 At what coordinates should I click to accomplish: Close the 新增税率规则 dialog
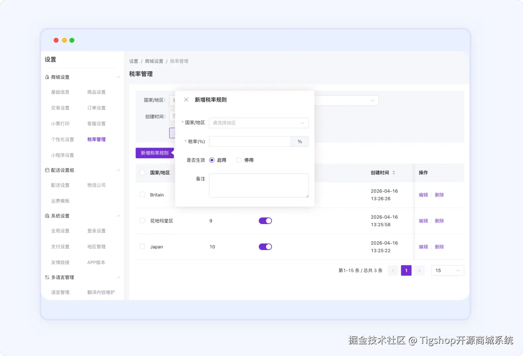(186, 99)
